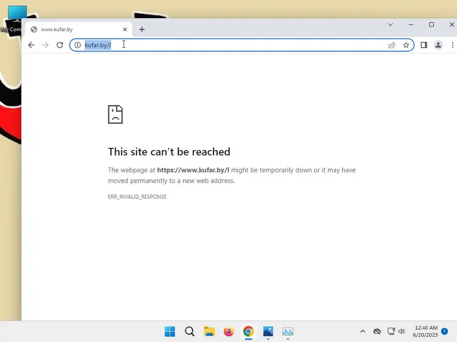Select the www.kufar.by tab
Image resolution: width=457 pixels, height=342 pixels.
pos(79,29)
